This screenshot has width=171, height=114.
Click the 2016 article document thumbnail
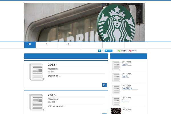click(x=37, y=72)
